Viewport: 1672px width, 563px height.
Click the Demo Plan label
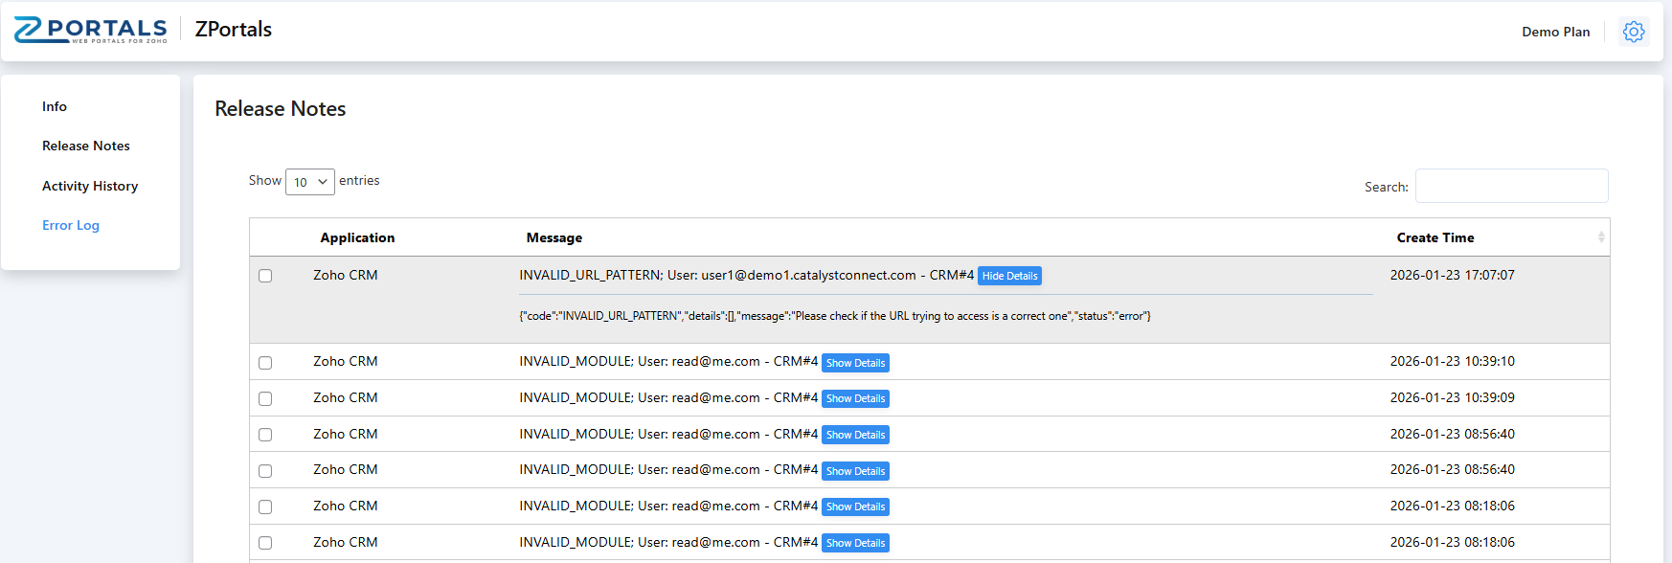tap(1555, 32)
